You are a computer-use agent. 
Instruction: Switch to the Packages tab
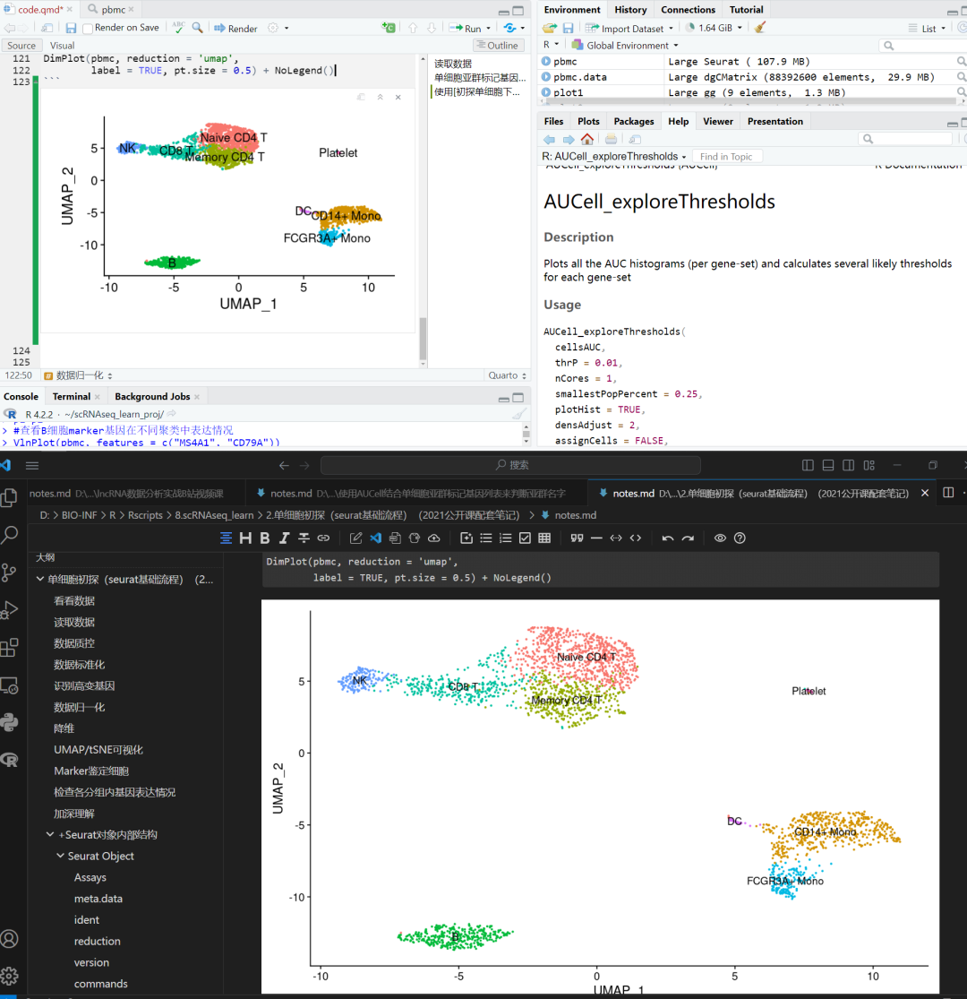(633, 121)
